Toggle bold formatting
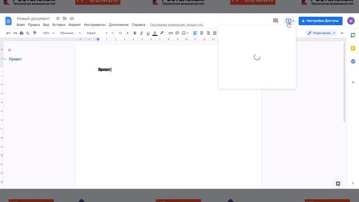359x202 pixels. coord(135,33)
